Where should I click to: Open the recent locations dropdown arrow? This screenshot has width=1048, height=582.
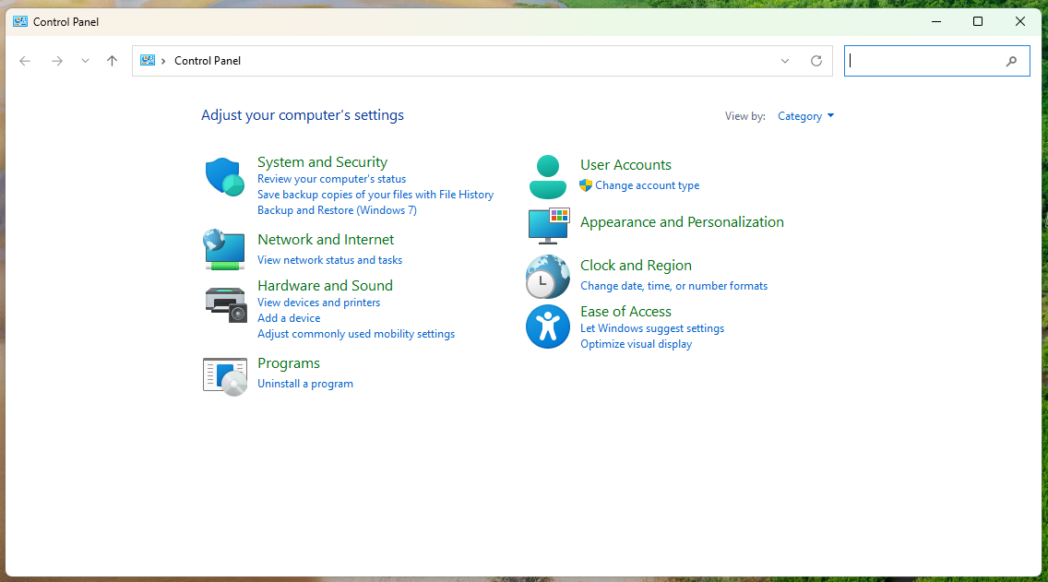point(85,61)
